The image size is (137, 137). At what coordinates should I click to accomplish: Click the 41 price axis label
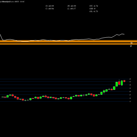click(130, 82)
